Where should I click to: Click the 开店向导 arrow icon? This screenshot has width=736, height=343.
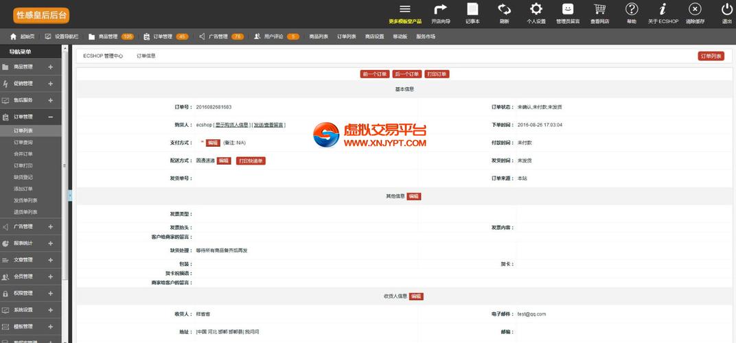point(440,10)
